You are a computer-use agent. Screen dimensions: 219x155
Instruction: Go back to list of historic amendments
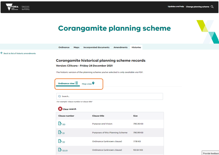[x=20, y=53]
